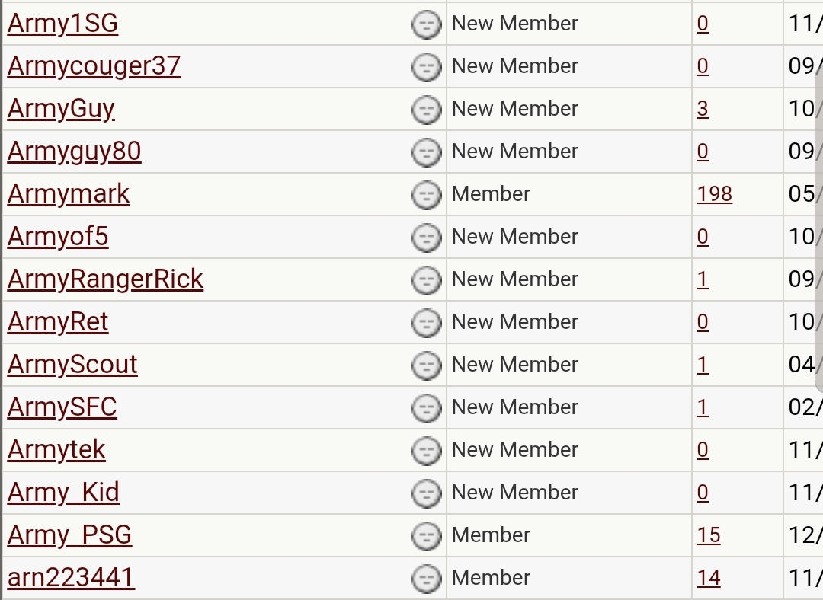Show ArmyGuy's 3 posts

pos(702,109)
